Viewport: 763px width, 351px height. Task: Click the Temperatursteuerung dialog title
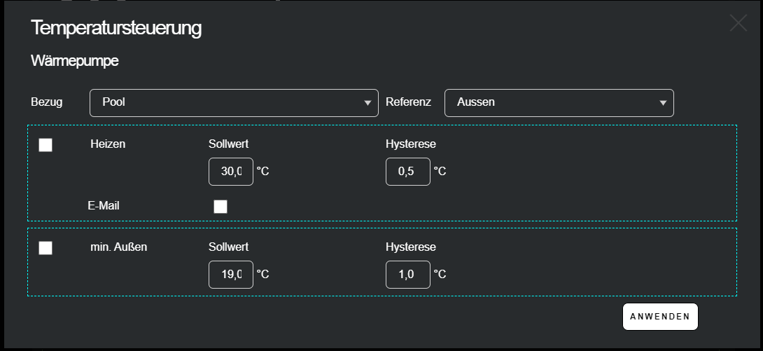click(x=116, y=28)
